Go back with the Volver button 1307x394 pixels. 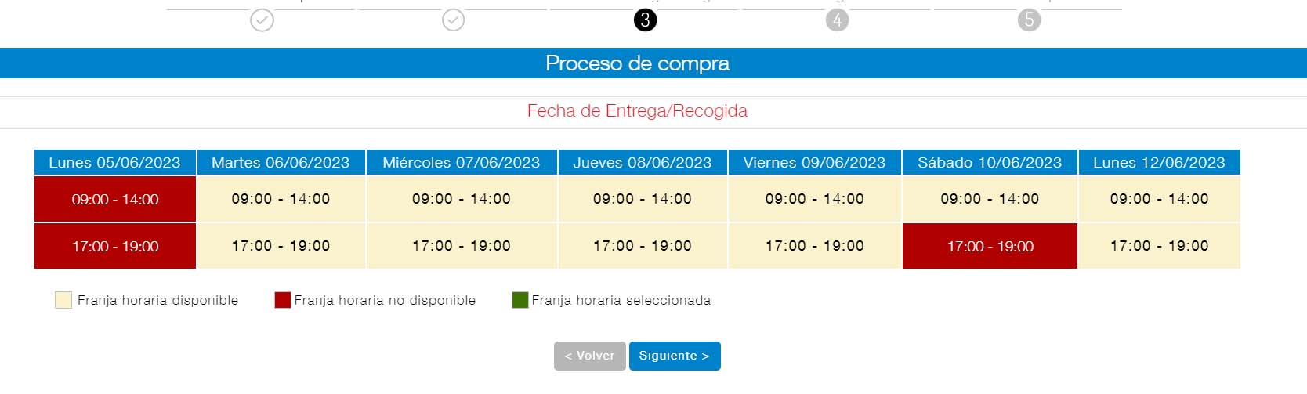tap(589, 356)
